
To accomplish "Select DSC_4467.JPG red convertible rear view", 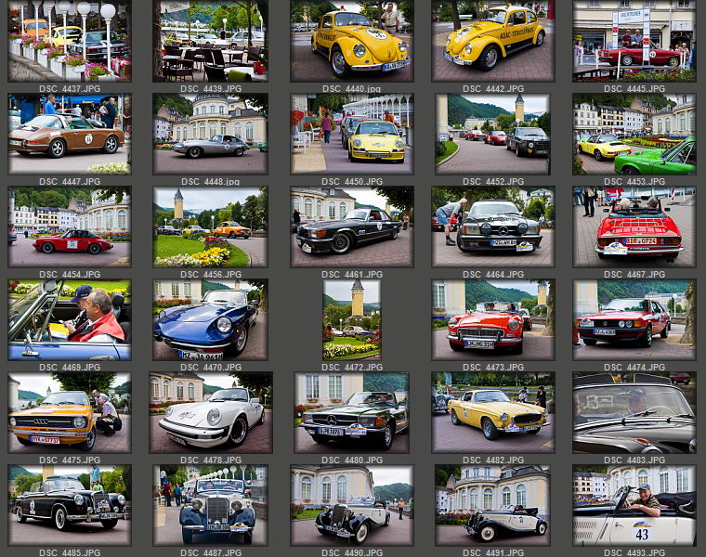I will (x=634, y=227).
